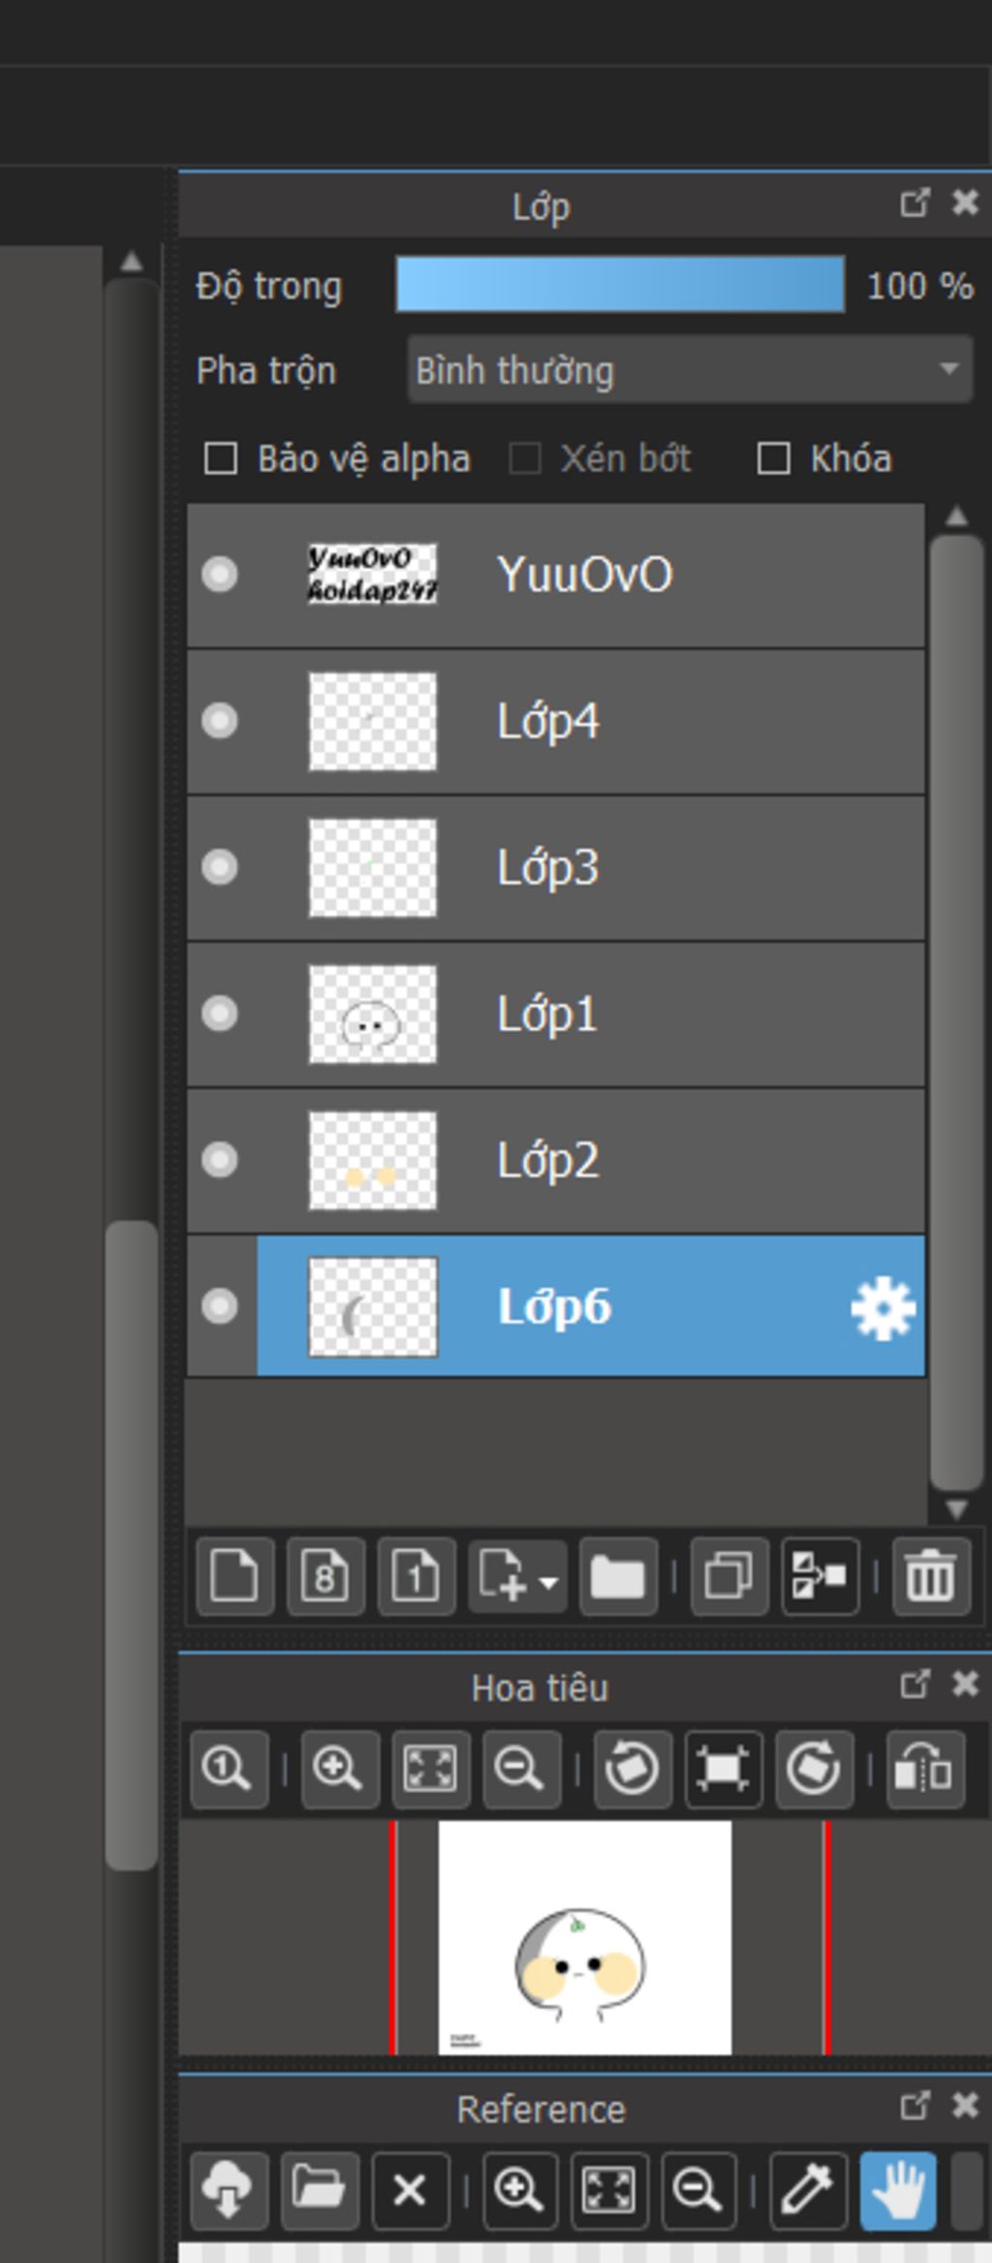Toggle visibility of layer Lớp2

(220, 1160)
